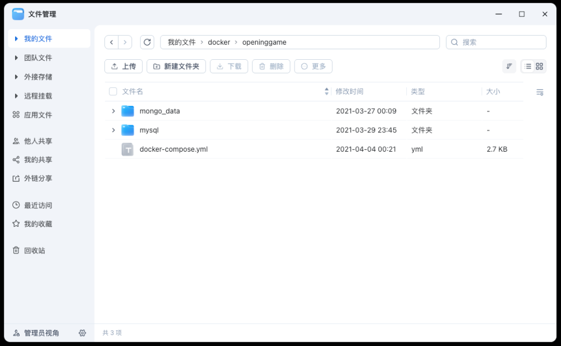Select the list view icon

coord(528,66)
